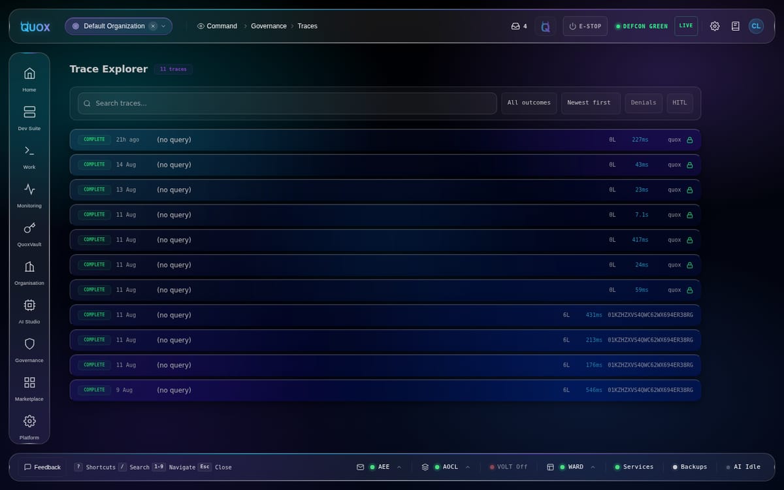This screenshot has height=490, width=784.
Task: Click lock icon on 59ms trace
Action: pos(690,290)
